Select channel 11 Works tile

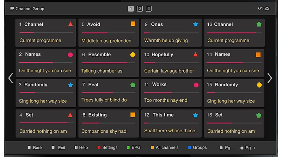coord(172,93)
